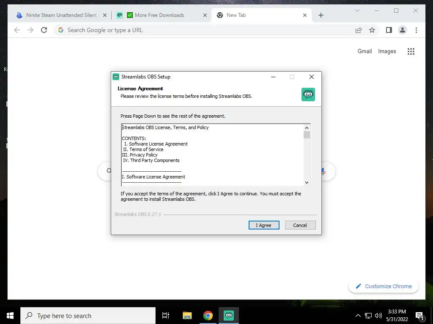Show hidden system tray icons
This screenshot has width=433, height=324.
358,316
